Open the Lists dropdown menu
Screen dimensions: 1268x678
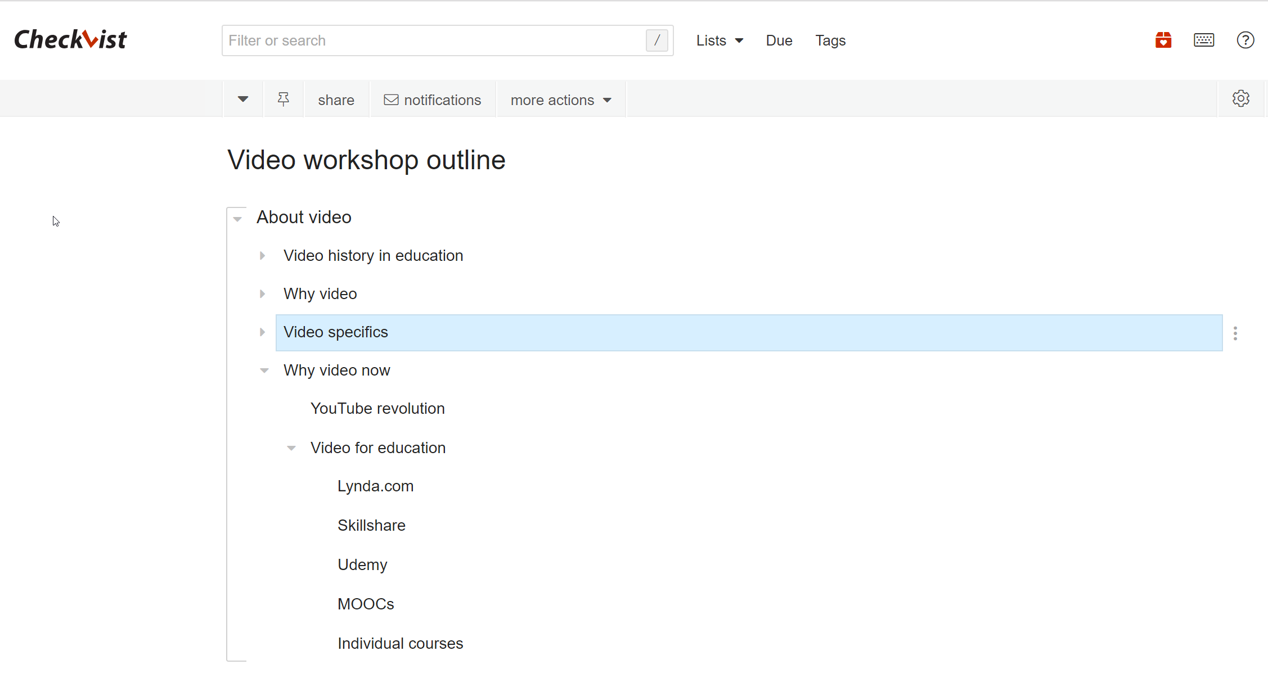coord(720,40)
